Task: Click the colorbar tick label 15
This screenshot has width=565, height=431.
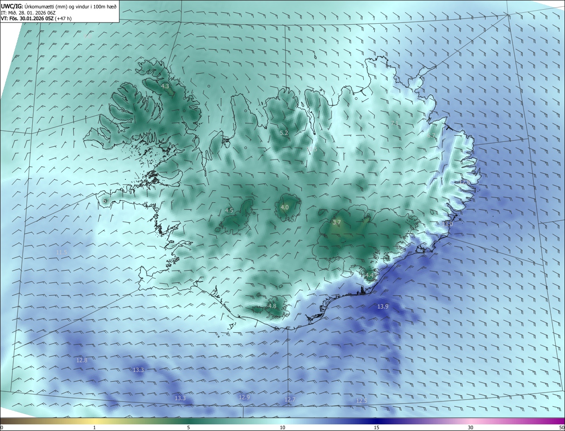Action: (377, 427)
